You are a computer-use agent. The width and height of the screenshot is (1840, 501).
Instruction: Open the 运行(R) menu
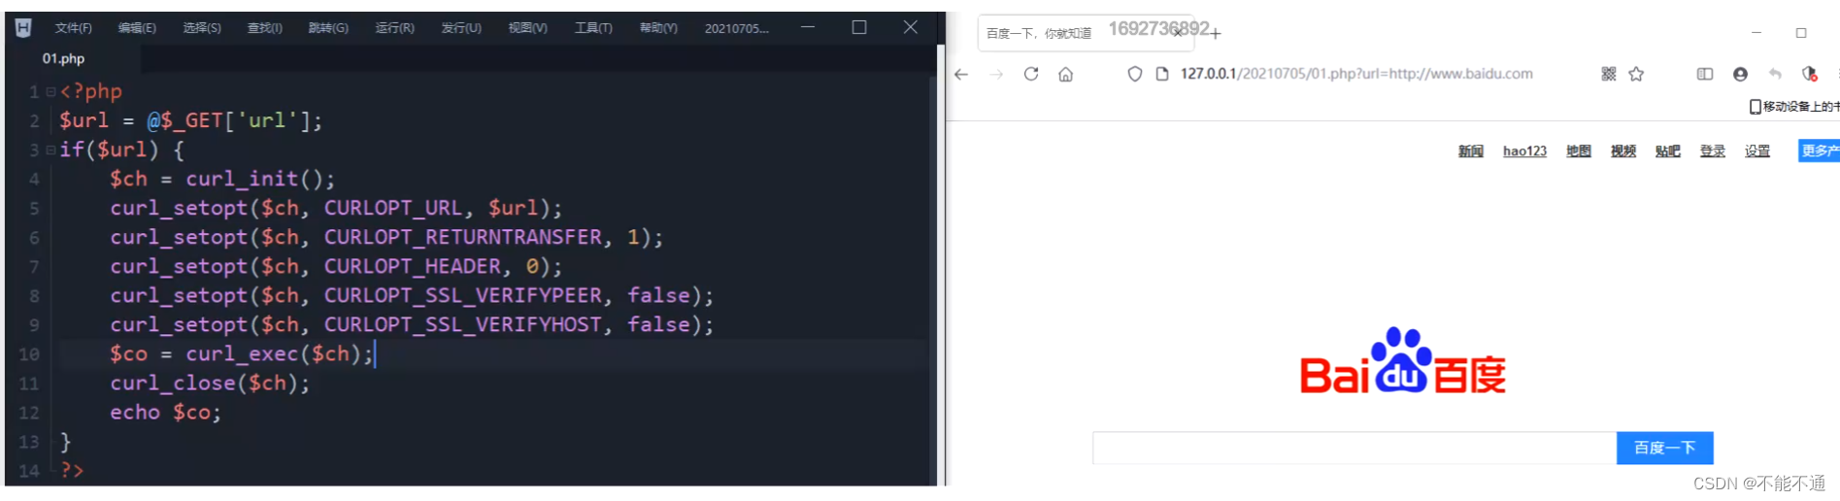click(x=394, y=28)
